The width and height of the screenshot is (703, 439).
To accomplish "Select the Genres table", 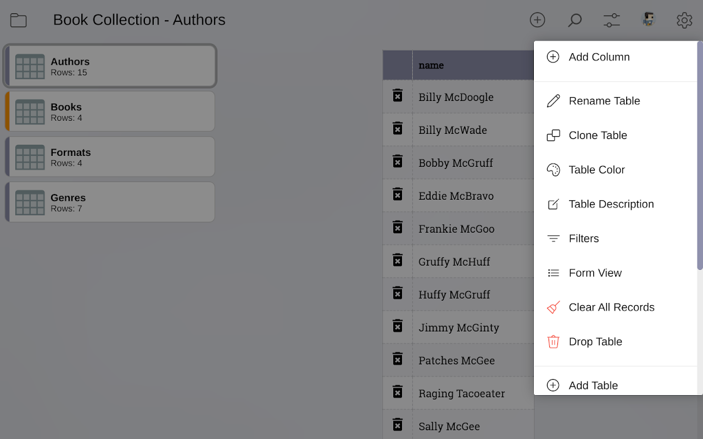I will click(x=110, y=202).
